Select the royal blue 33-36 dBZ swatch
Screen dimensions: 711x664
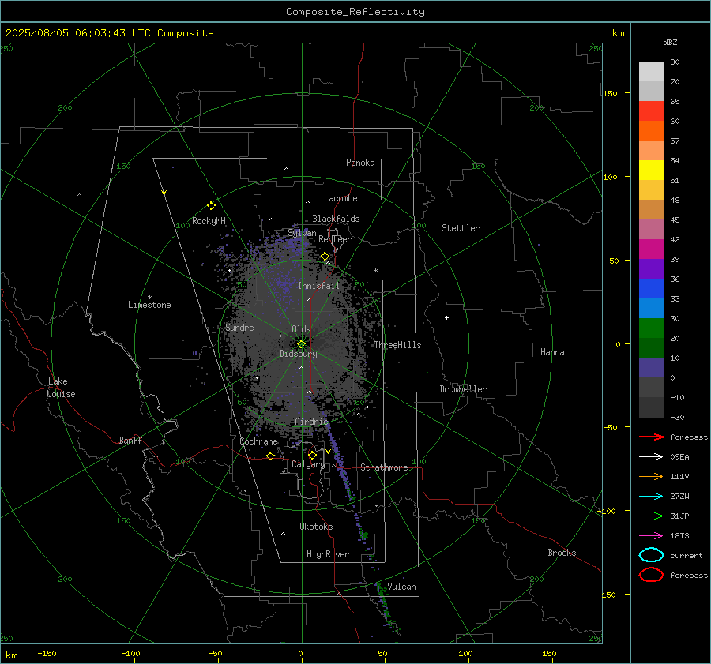pyautogui.click(x=651, y=289)
